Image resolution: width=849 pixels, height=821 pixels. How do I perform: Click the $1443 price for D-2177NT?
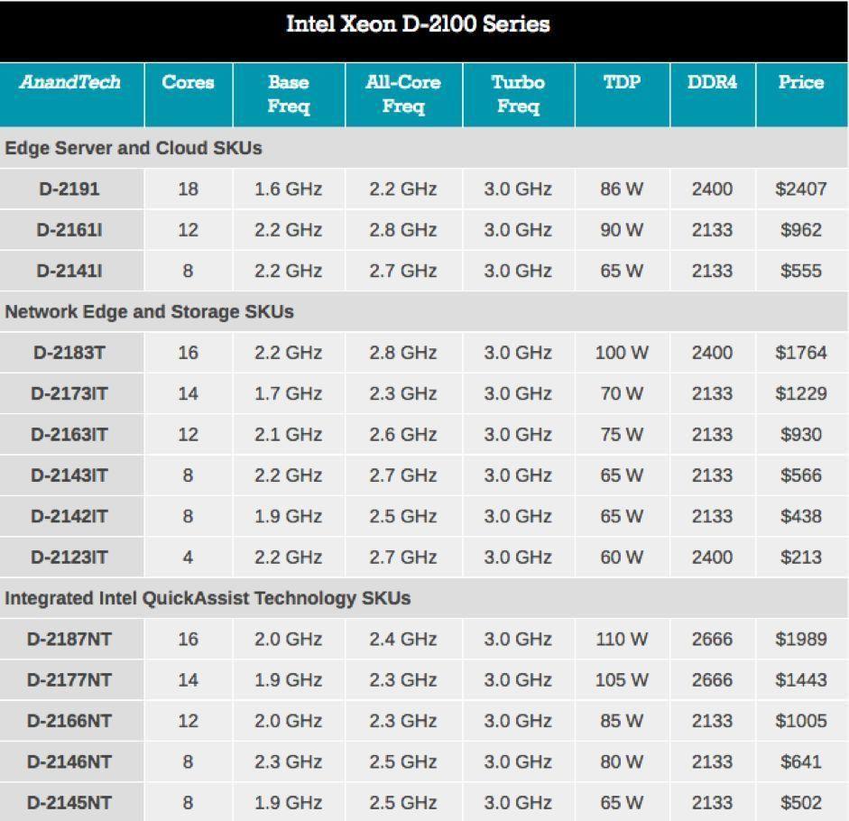(x=800, y=680)
